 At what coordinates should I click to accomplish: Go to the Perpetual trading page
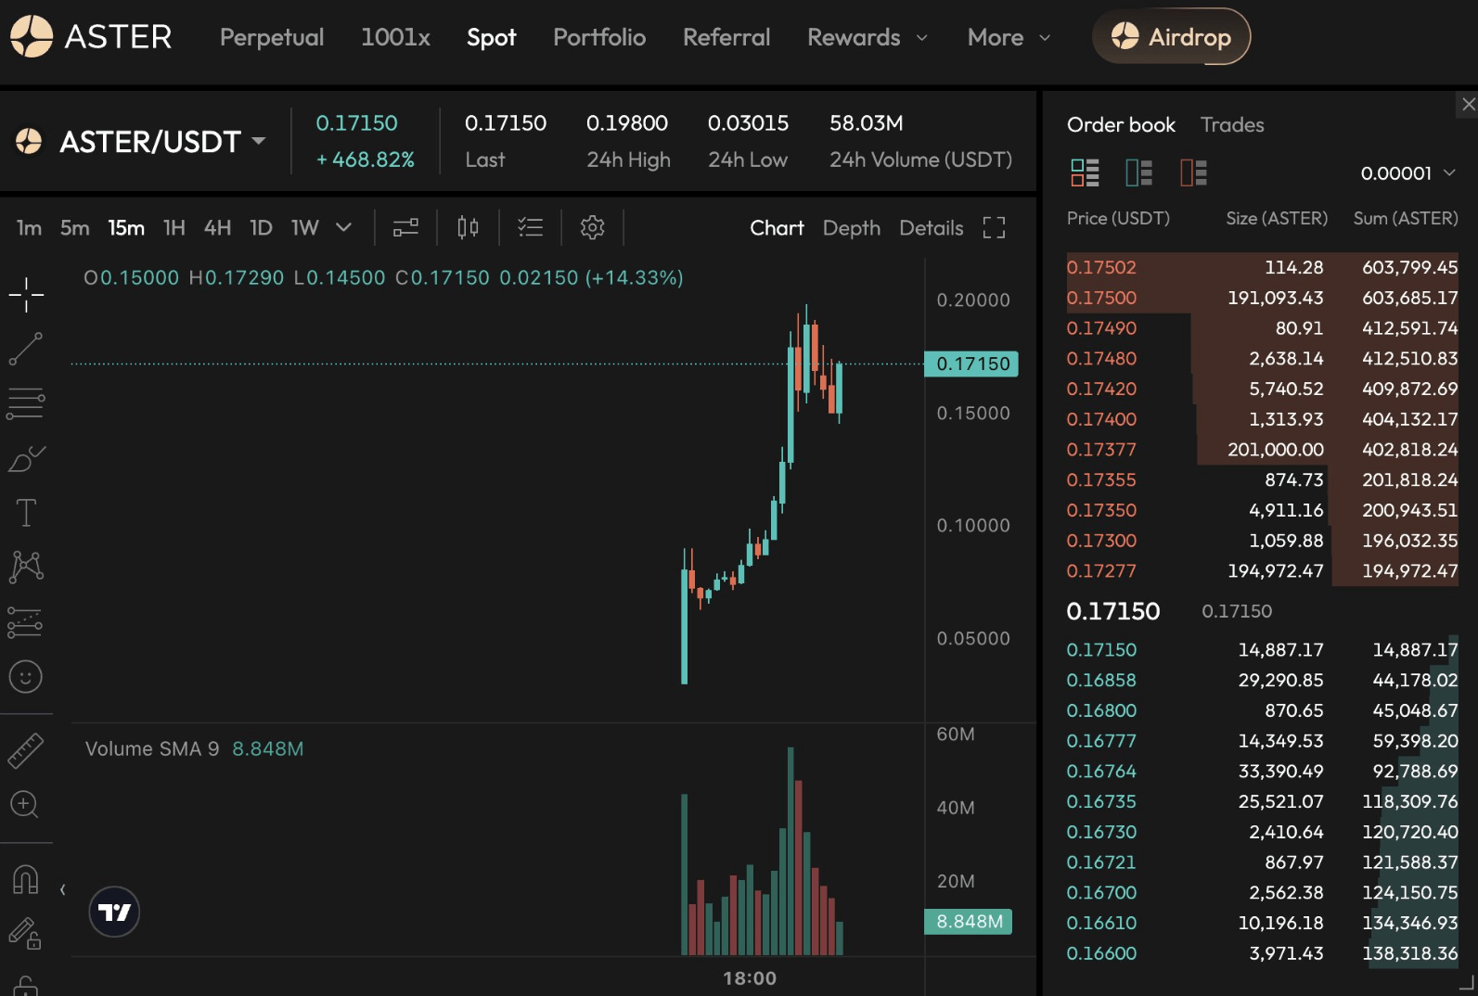tap(272, 37)
